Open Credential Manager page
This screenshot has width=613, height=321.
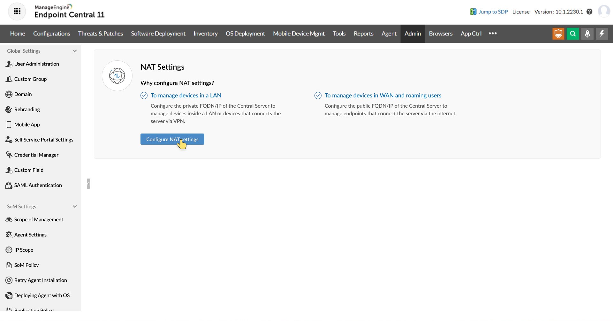[36, 155]
